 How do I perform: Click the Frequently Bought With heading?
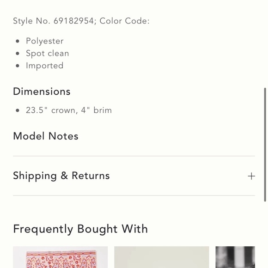pyautogui.click(x=80, y=229)
